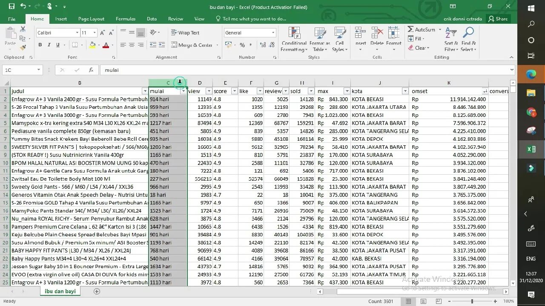Switch to the Formulas tab
545x306 pixels.
pos(126,19)
